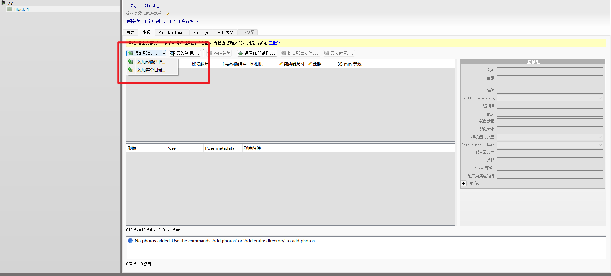Viewport: 611px width, 276px height.
Task: Open the 相机型号类型 dropdown
Action: pyautogui.click(x=550, y=137)
